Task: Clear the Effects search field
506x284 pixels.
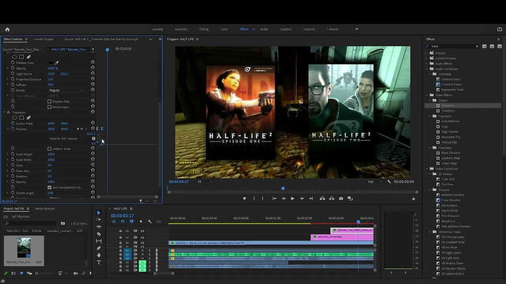Action: click(x=477, y=47)
